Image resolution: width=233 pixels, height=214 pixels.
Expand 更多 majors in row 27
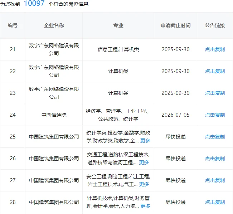pos(144,184)
